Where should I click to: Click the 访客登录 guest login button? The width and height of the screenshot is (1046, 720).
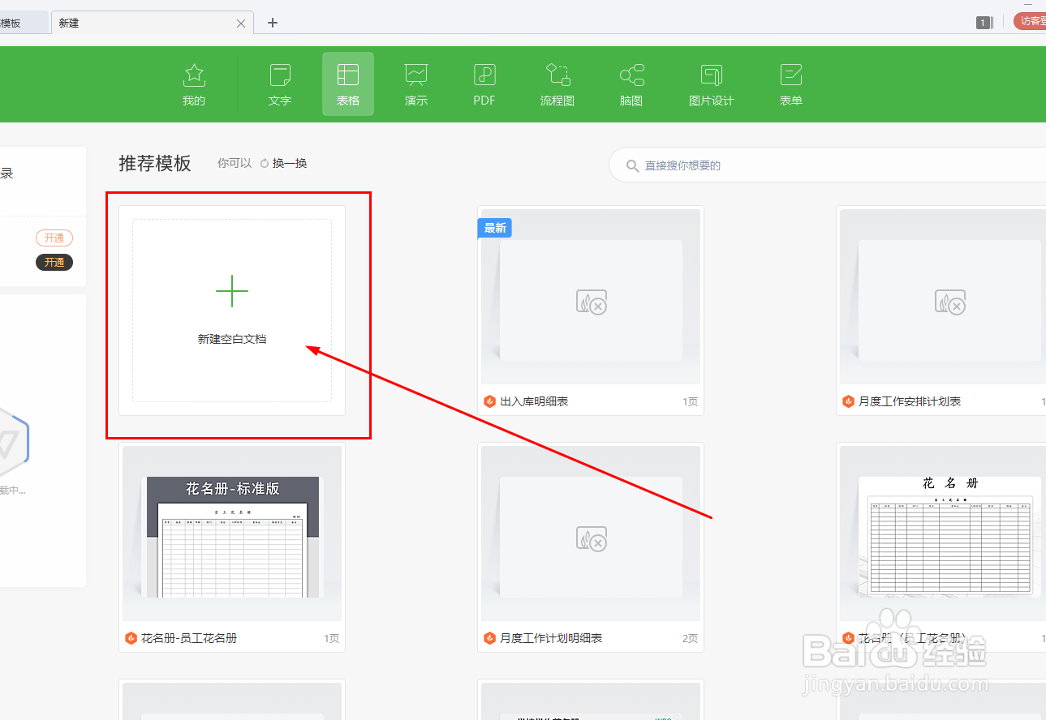[1030, 21]
